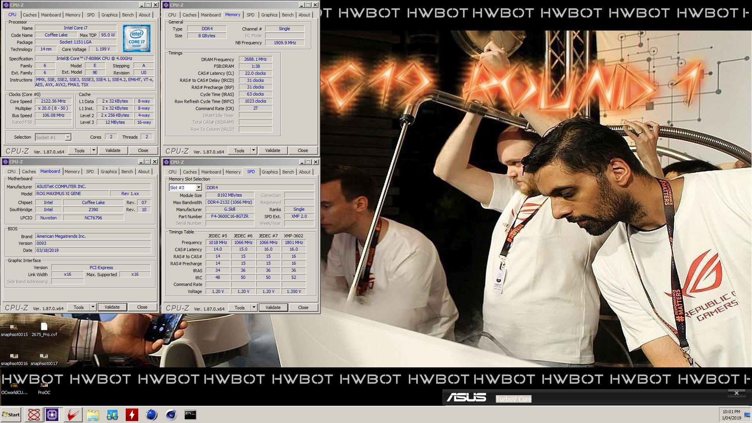Expand Tools arrow in Mainboard tab window

click(x=93, y=307)
